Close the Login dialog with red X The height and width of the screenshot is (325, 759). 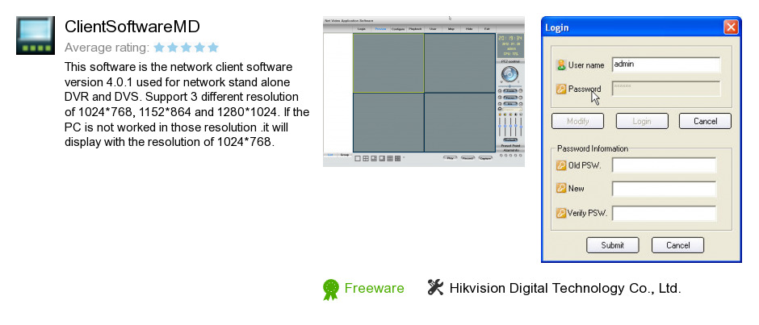pos(731,27)
